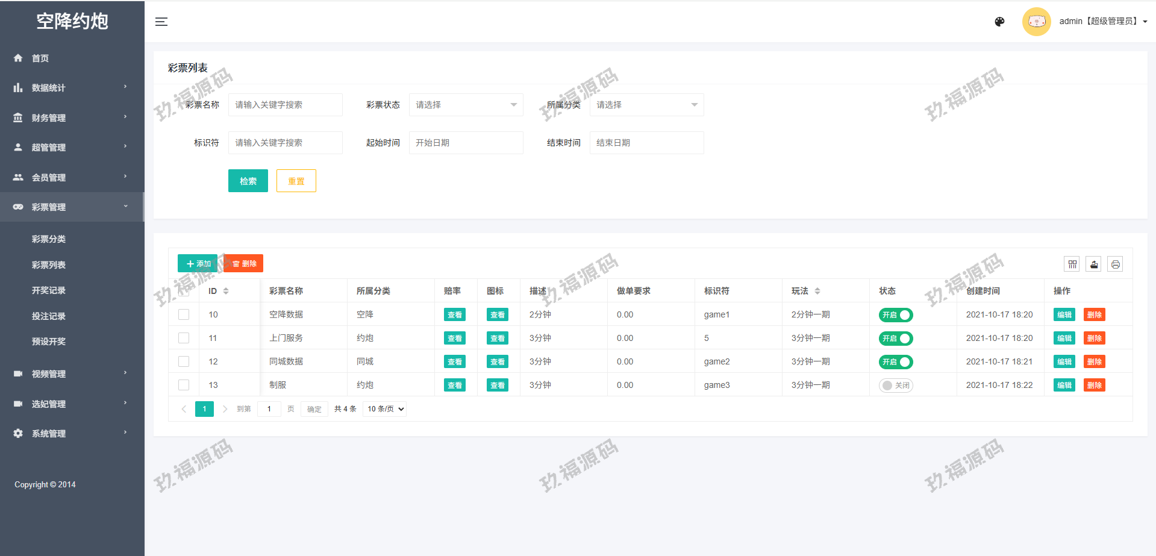The height and width of the screenshot is (556, 1156).
Task: Expand the 财务管理 sidebar menu
Action: 72,117
